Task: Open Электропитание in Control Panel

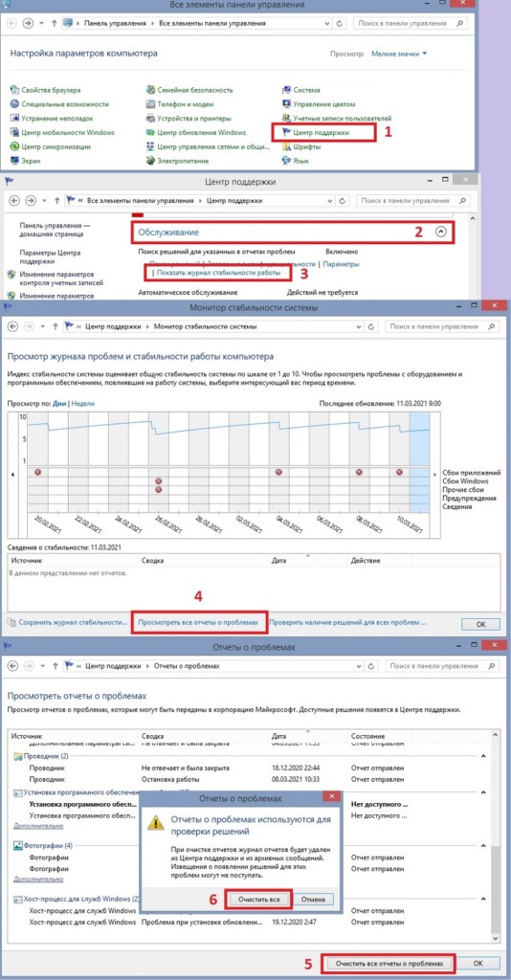Action: pos(178,161)
